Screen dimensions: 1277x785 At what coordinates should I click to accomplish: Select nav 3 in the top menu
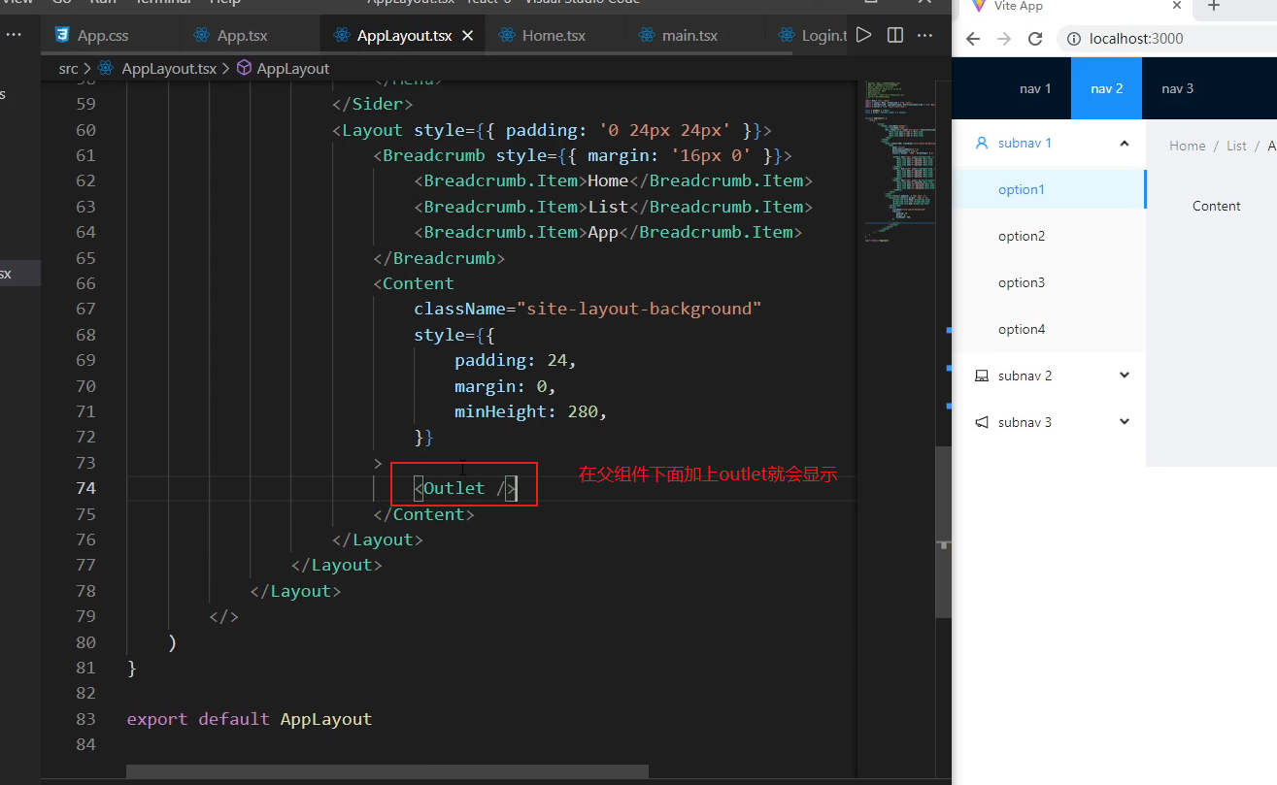click(1177, 87)
